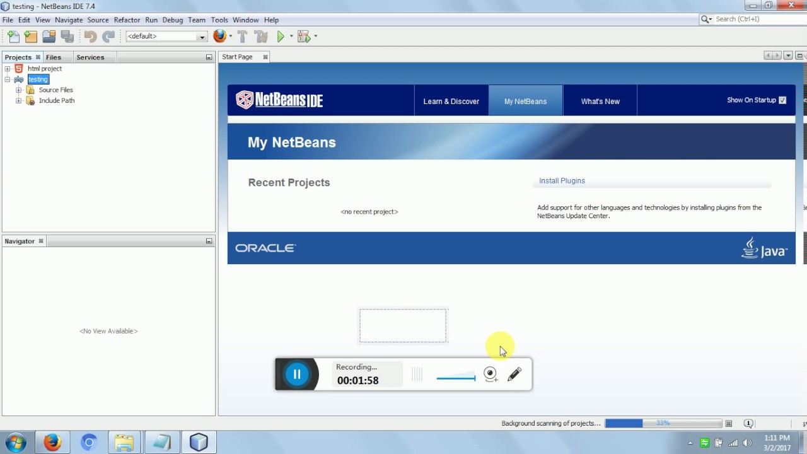The height and width of the screenshot is (454, 807).
Task: Click the Save All toolbar icon
Action: coord(67,37)
